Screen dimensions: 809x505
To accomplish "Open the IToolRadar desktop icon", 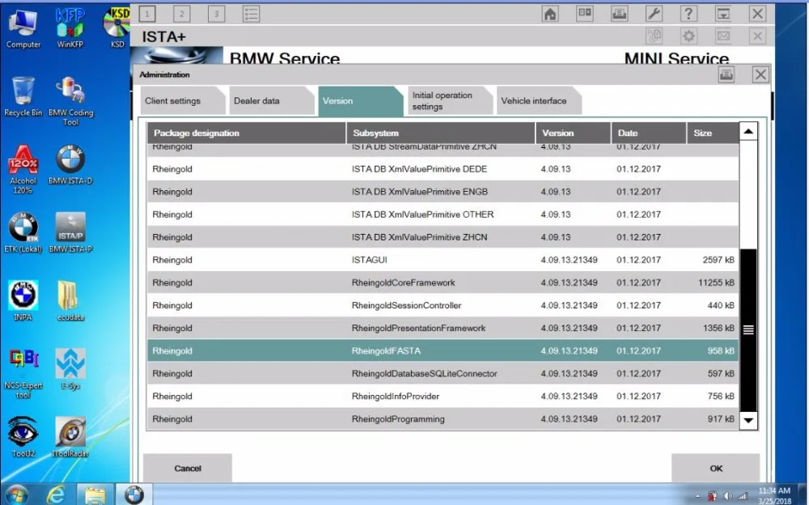I will coord(70,437).
